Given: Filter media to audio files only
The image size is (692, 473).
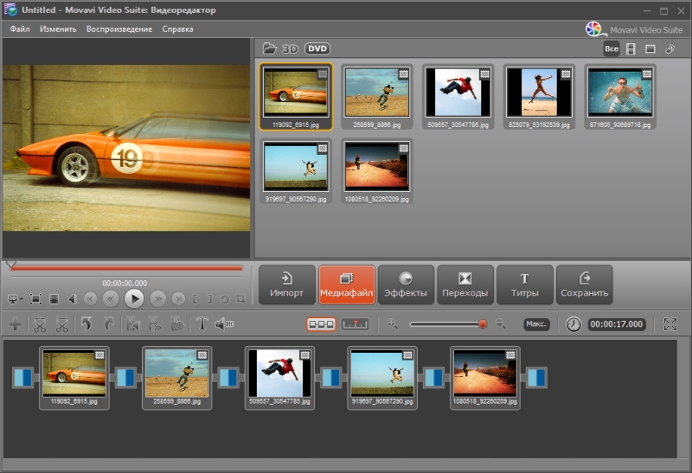Looking at the screenshot, I should click(670, 49).
